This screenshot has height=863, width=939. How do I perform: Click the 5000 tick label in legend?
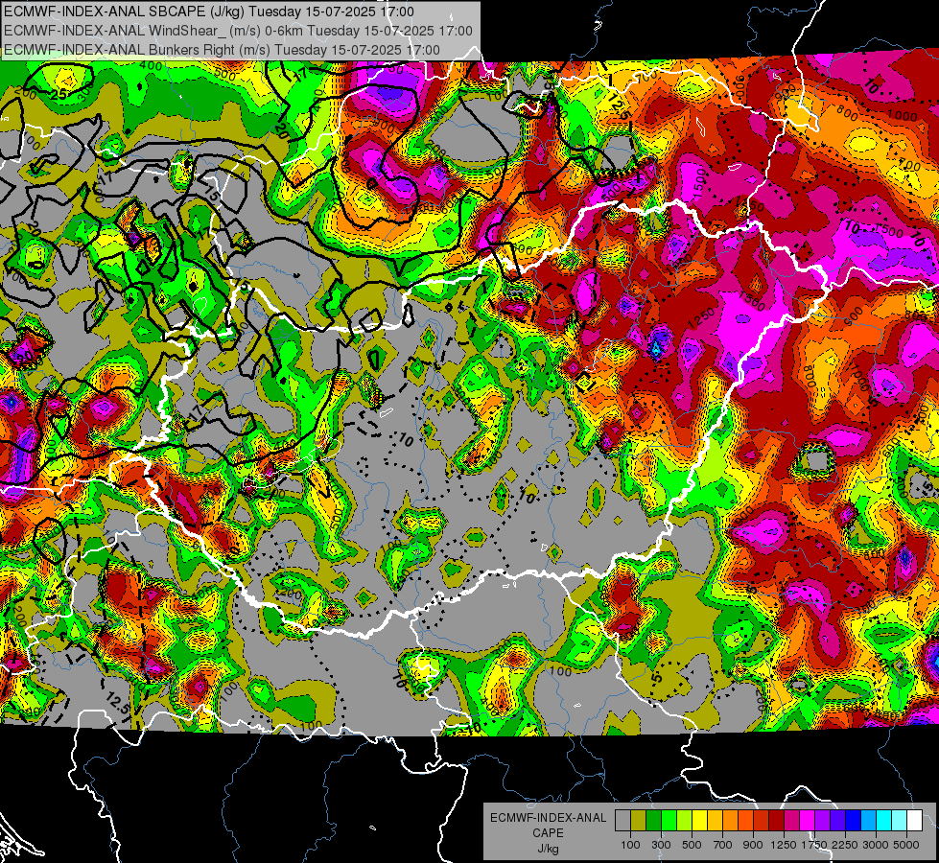pyautogui.click(x=906, y=845)
